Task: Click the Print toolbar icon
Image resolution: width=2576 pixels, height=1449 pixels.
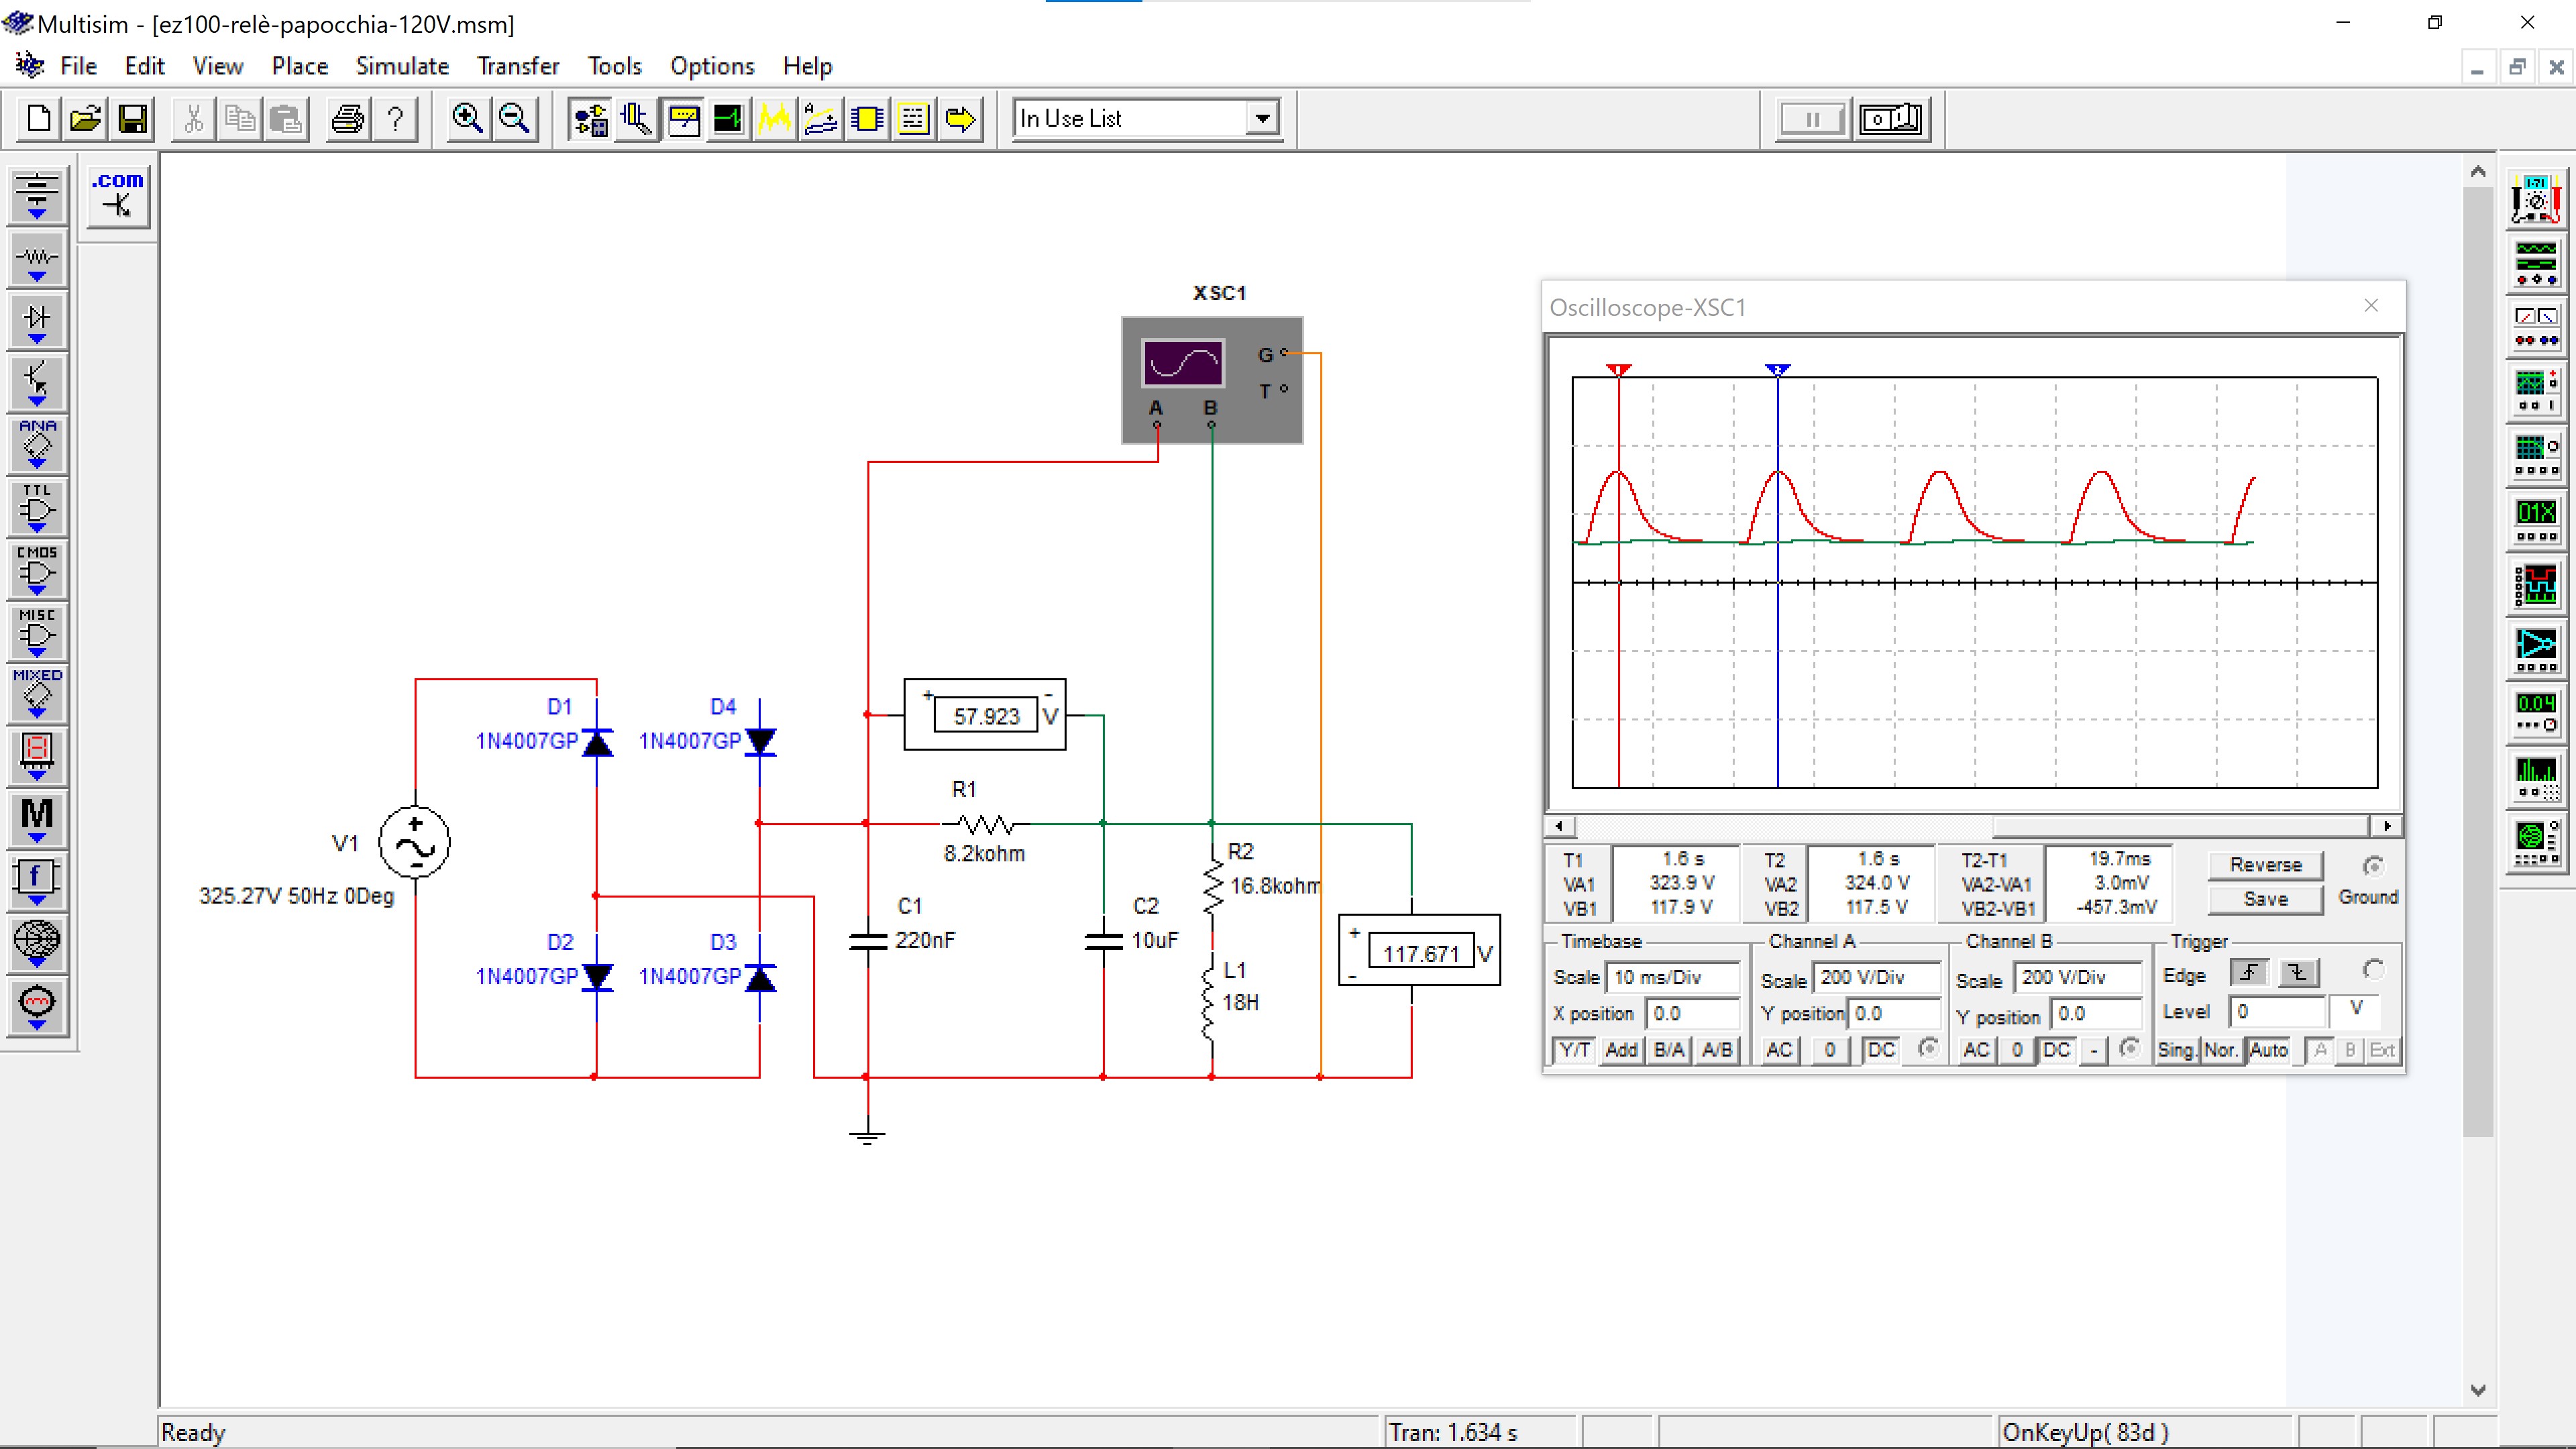Action: [347, 119]
